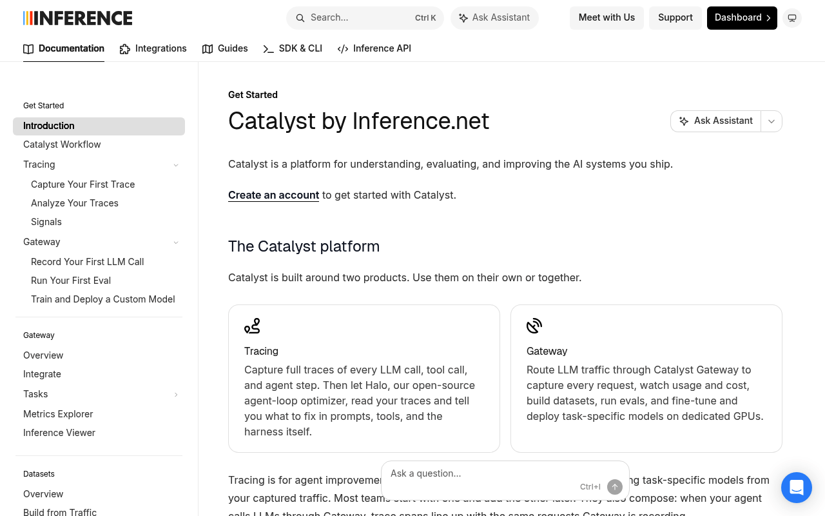Screen dimensions: 825x516
Task: Open the Ask Assistant dropdown arrow
Action: [772, 121]
